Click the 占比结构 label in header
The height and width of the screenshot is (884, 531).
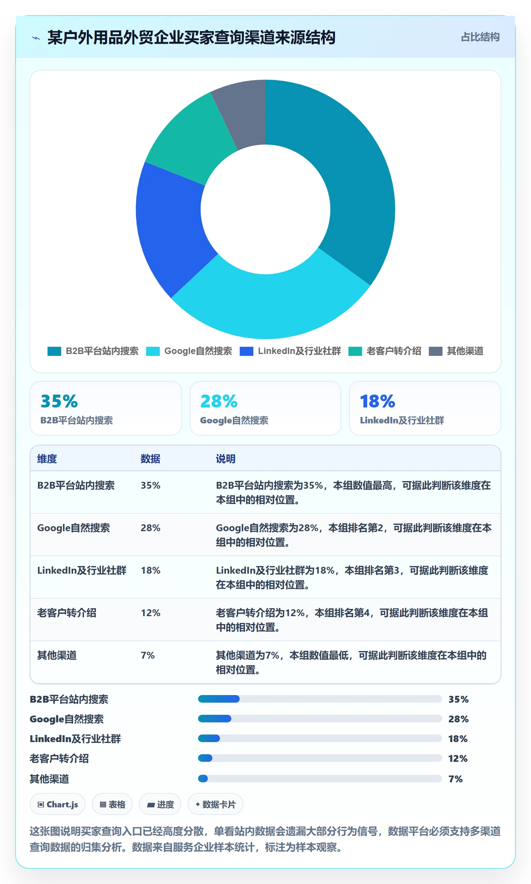tap(480, 37)
